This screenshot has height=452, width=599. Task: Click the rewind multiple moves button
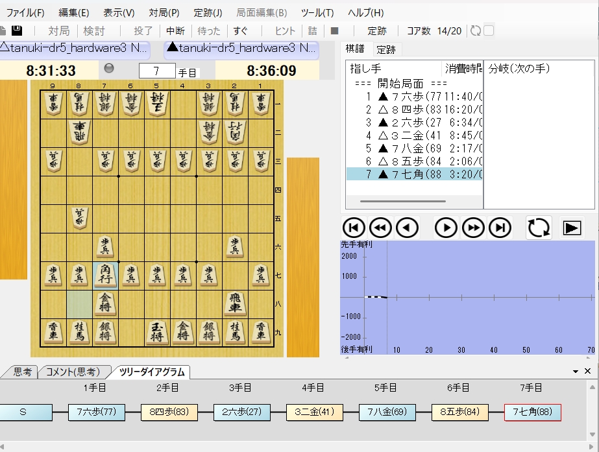pos(380,228)
